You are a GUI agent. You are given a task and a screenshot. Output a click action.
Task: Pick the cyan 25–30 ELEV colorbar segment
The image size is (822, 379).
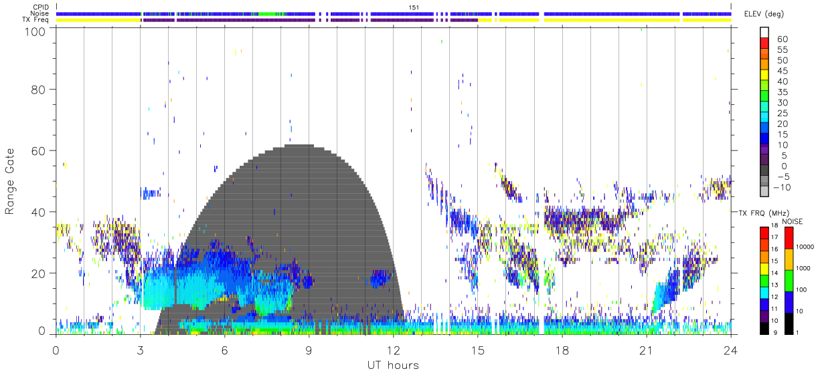(x=764, y=108)
